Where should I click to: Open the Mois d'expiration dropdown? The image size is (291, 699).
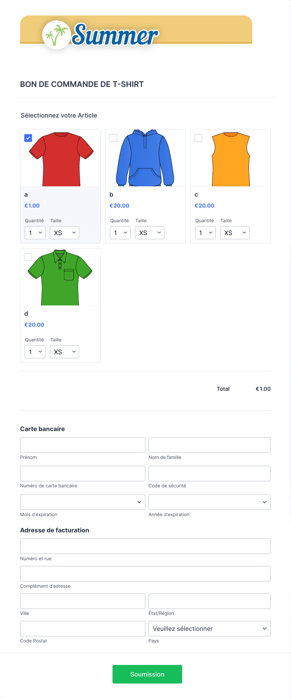click(83, 502)
